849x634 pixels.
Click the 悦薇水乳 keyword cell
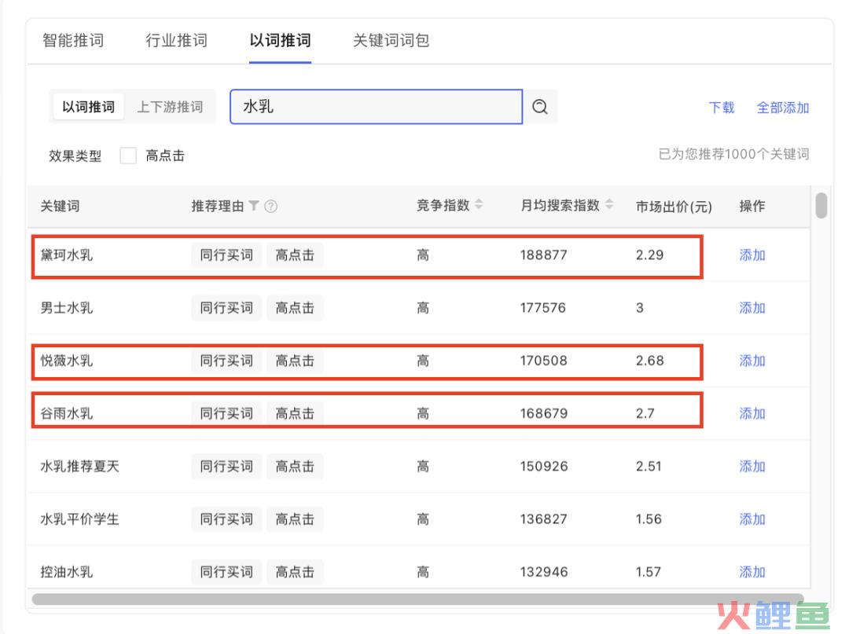[x=67, y=361]
